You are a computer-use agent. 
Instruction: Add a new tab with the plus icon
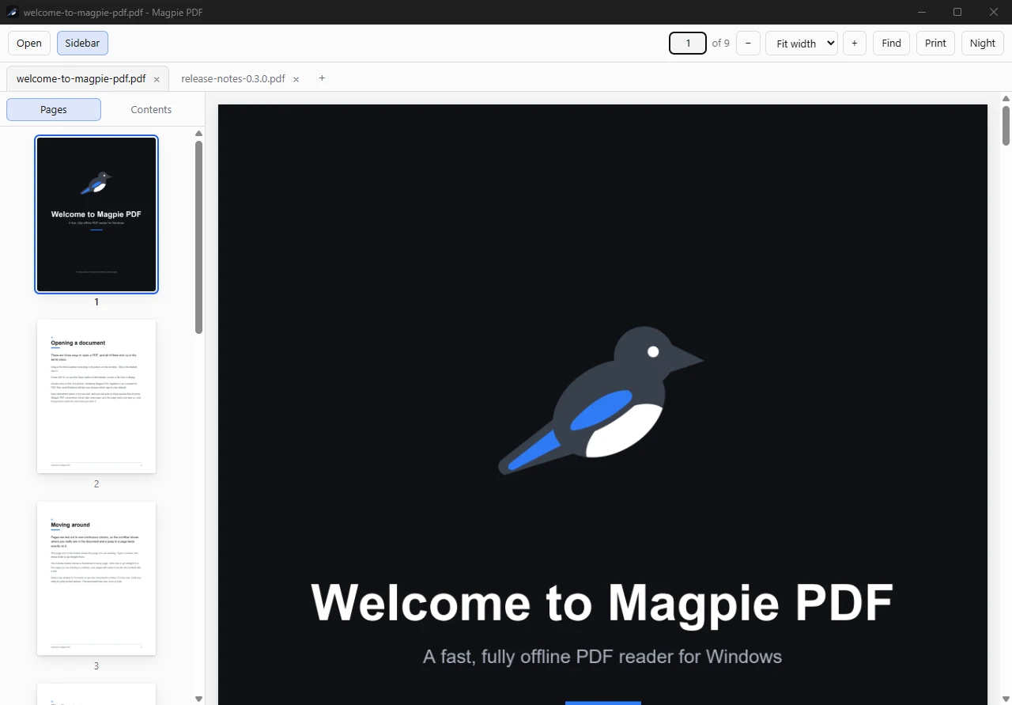point(322,78)
